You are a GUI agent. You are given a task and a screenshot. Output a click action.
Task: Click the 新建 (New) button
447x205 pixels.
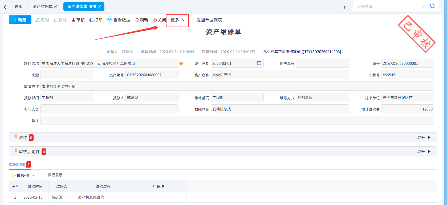20,20
